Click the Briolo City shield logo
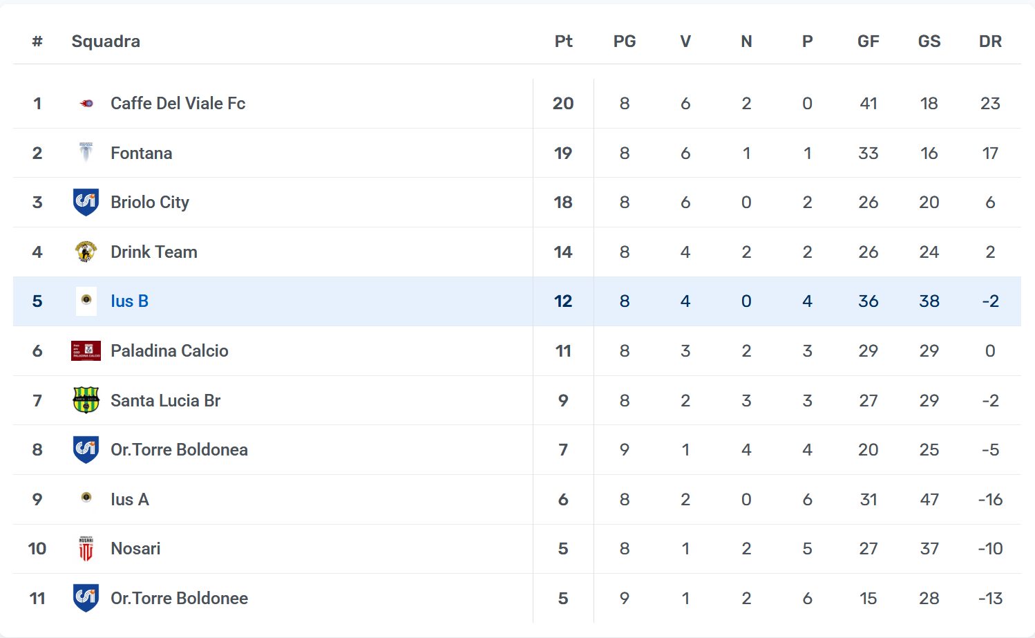Image resolution: width=1035 pixels, height=638 pixels. pyautogui.click(x=86, y=202)
